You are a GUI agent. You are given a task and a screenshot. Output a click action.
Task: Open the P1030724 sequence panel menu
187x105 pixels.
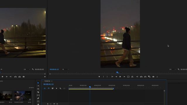52,81
